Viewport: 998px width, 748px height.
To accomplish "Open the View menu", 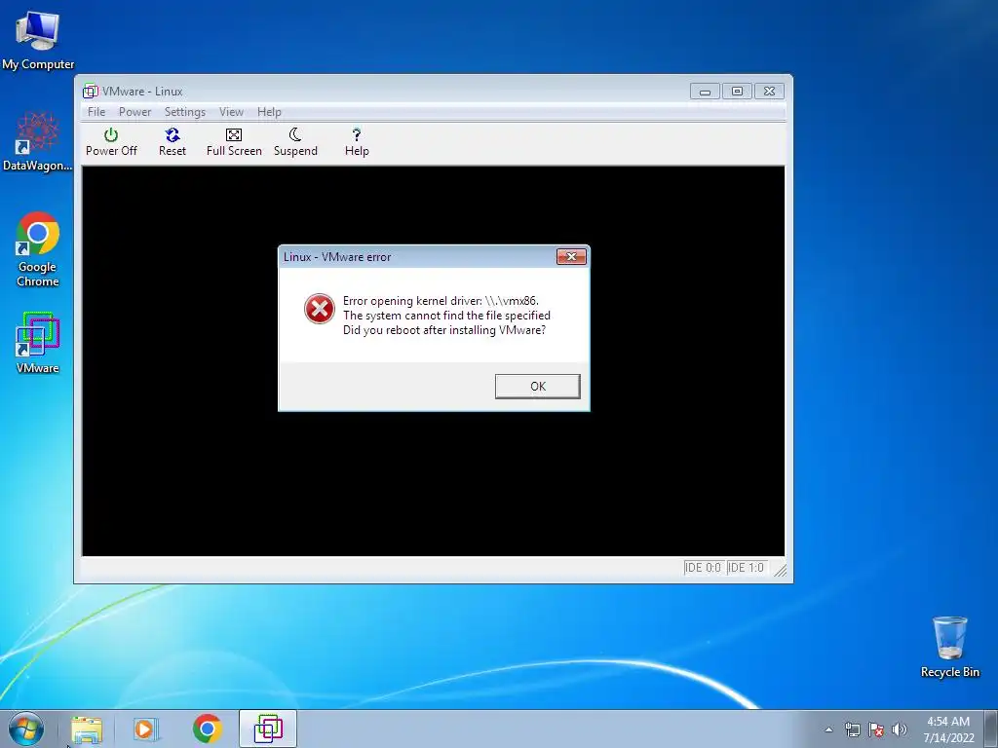I will pos(231,112).
